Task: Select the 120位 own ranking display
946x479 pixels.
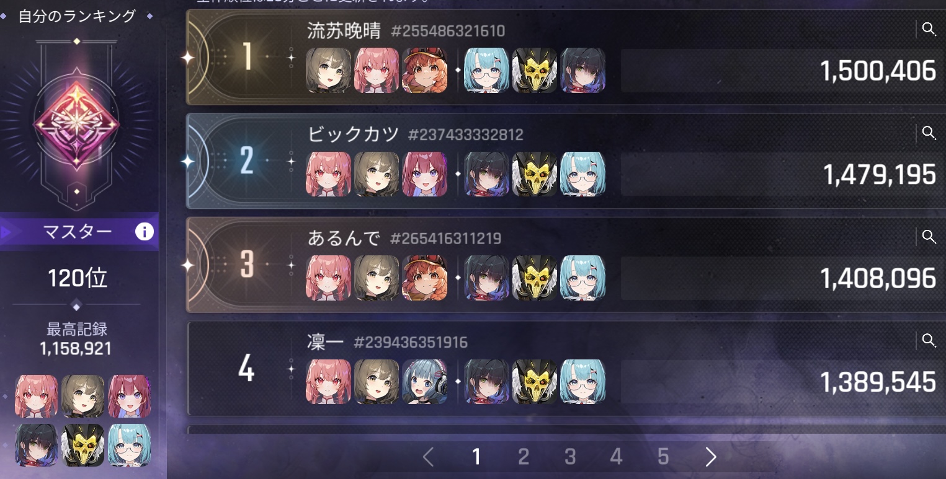Action: 78,278
